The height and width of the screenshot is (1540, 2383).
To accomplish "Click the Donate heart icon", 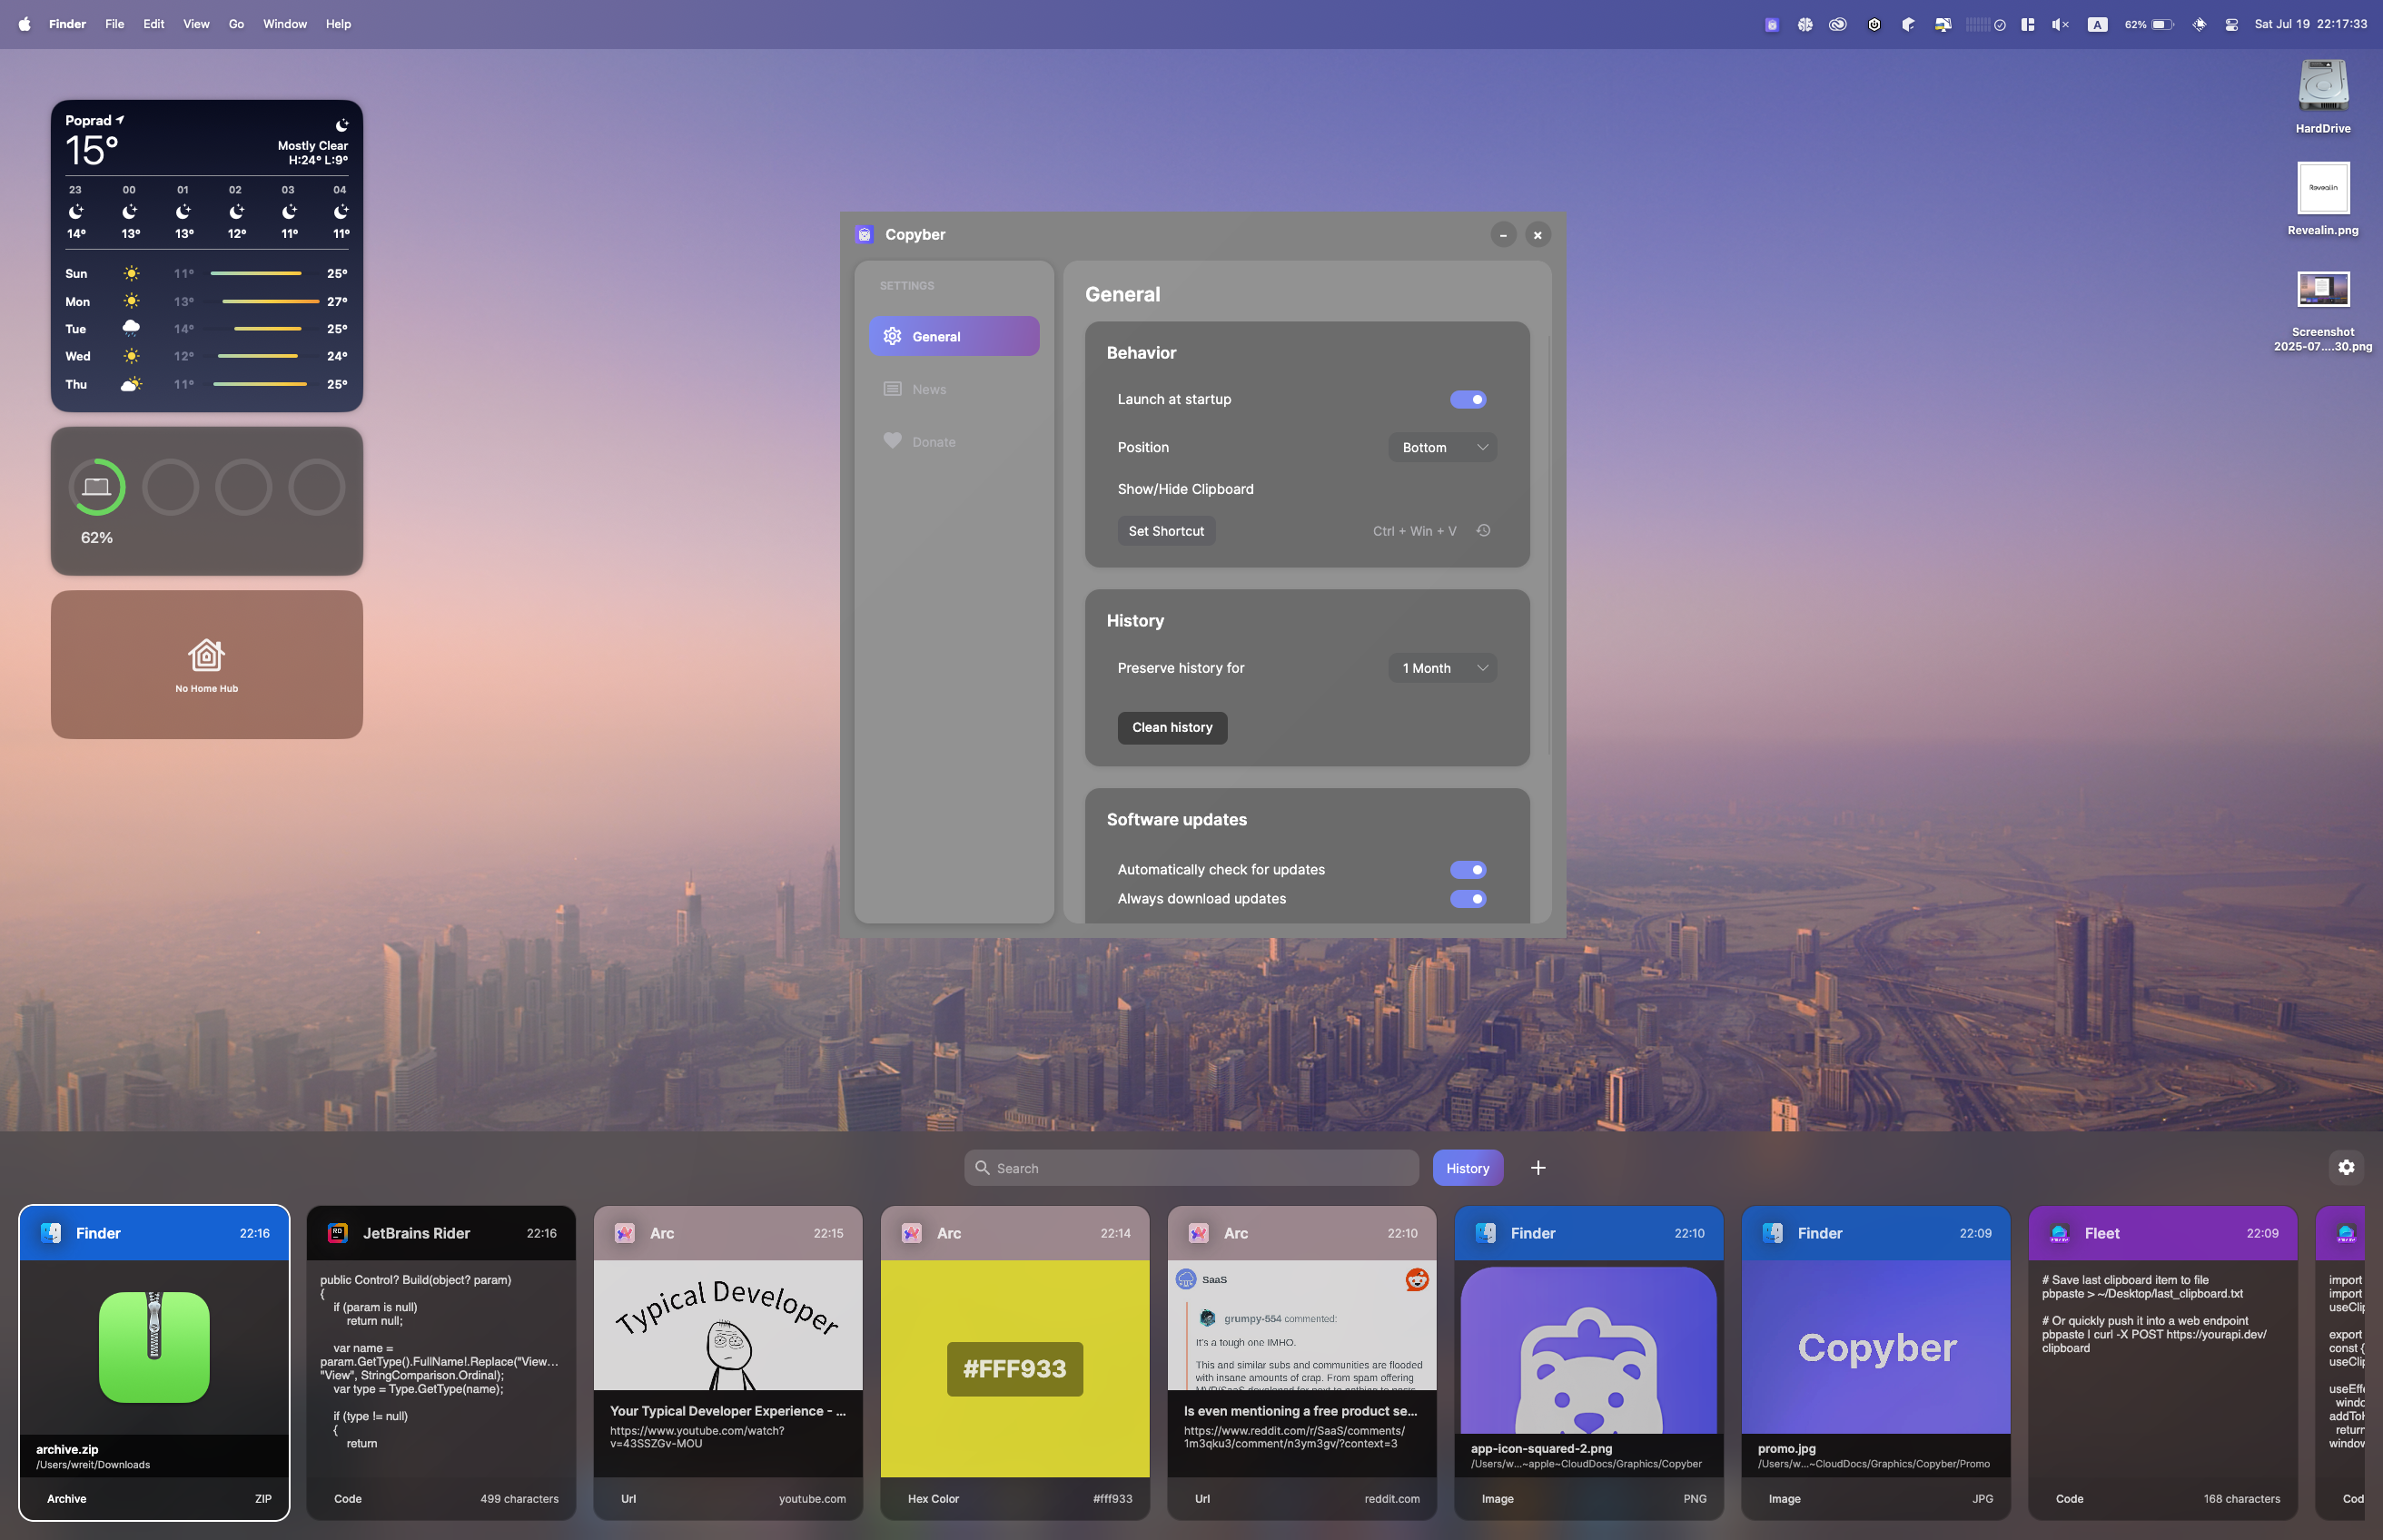I will click(x=892, y=441).
